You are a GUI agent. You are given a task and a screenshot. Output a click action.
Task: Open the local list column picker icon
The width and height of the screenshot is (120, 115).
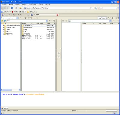(x=55, y=24)
